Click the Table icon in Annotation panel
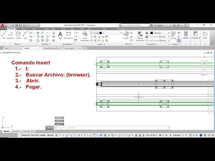Viewport: 215px width, 161px height. coord(76,40)
